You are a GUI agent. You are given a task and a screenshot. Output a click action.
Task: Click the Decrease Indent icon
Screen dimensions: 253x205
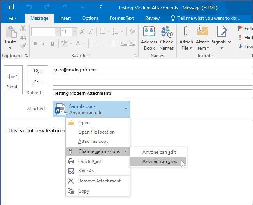[x=124, y=43]
